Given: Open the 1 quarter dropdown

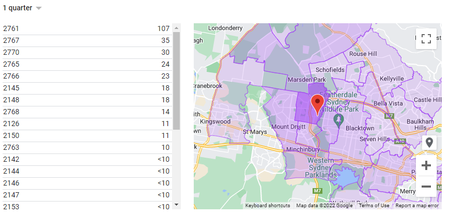Looking at the screenshot, I should click(x=22, y=8).
